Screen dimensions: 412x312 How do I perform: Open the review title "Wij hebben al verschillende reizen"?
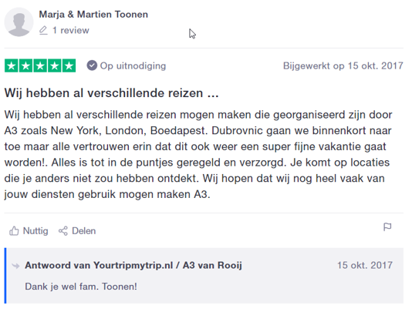click(x=111, y=93)
